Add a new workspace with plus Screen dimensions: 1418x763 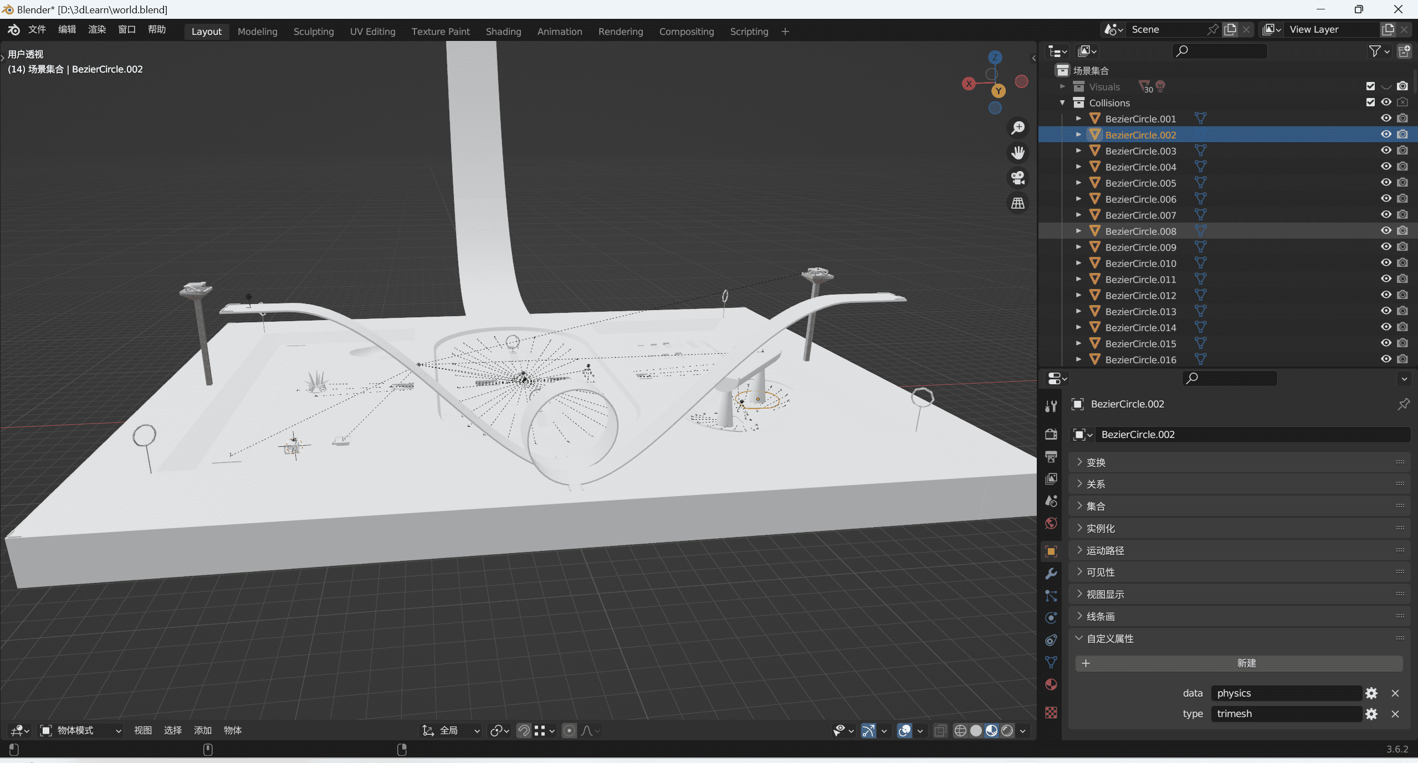[x=785, y=32]
